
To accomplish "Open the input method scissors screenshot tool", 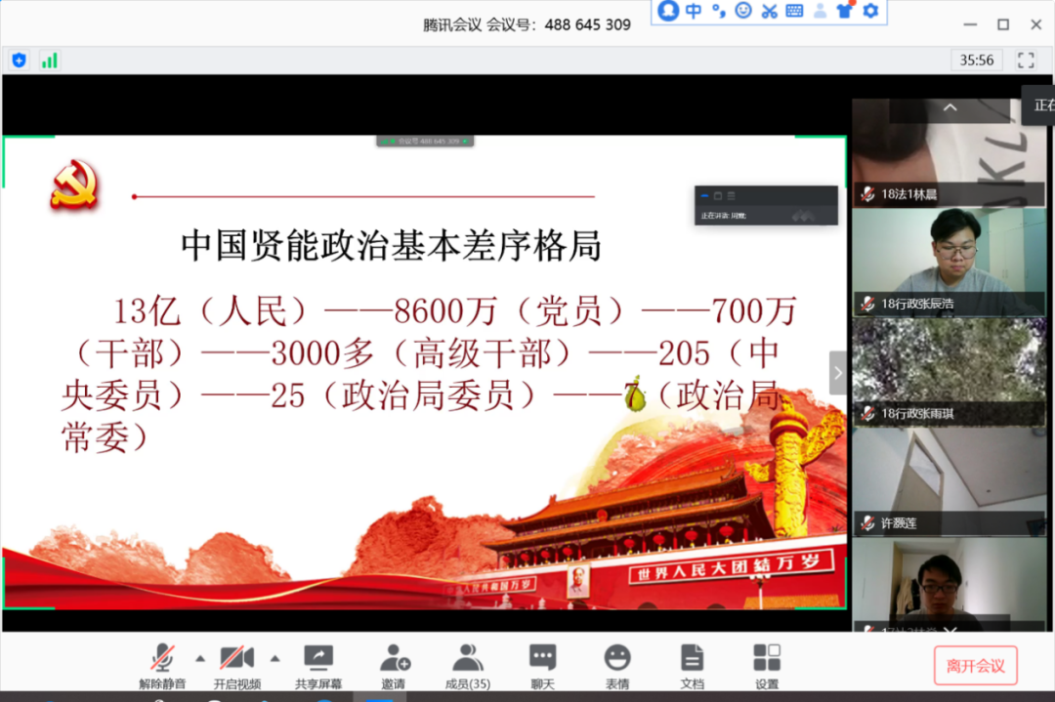I will (769, 12).
